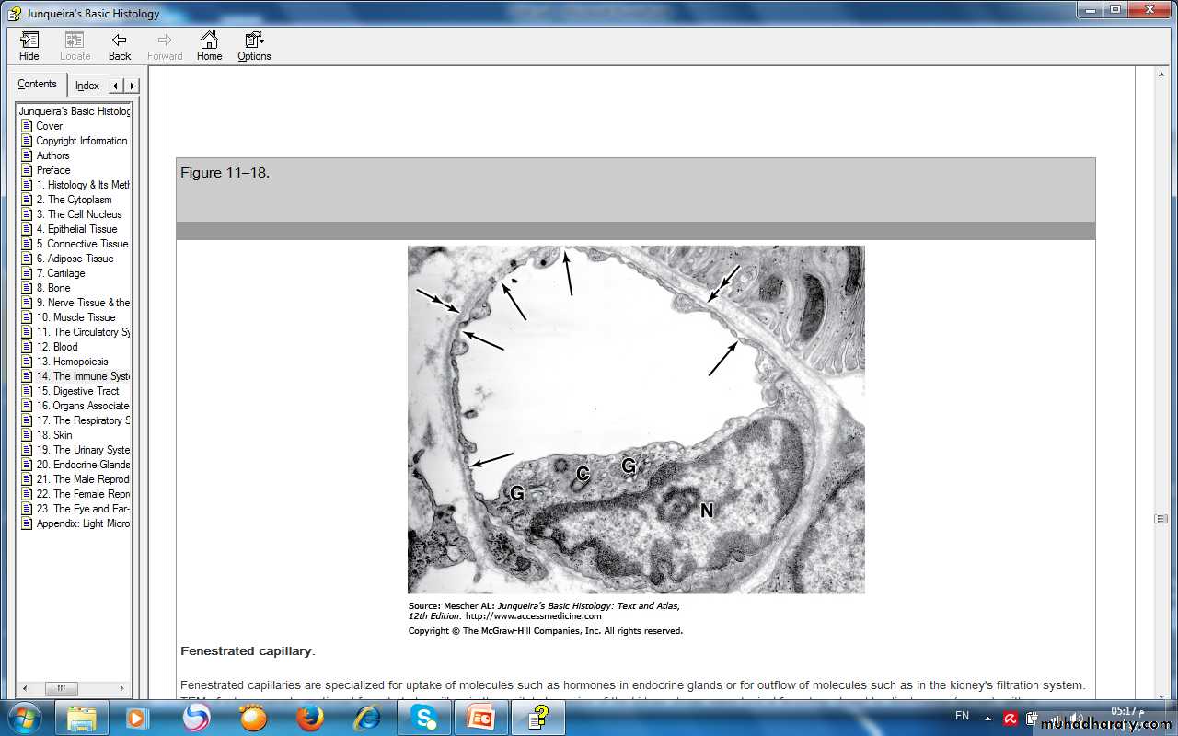Open PowerPoint from the taskbar
The width and height of the screenshot is (1178, 736).
(x=480, y=718)
